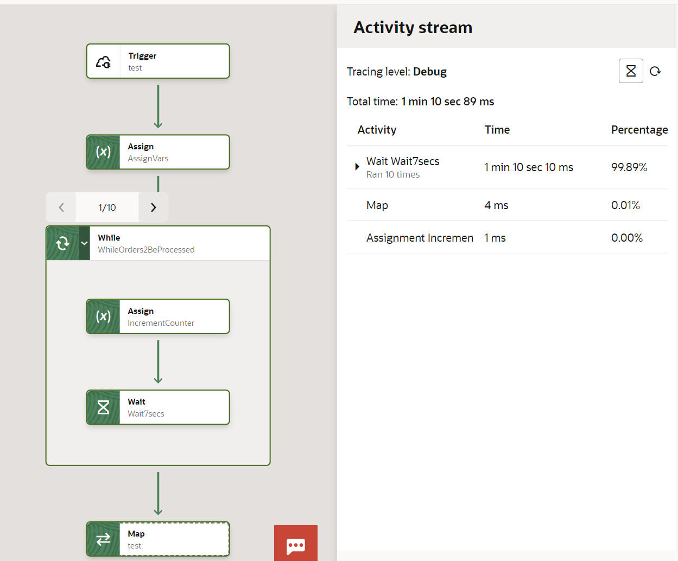Click the 1/10 iteration counter field
Screen dimensions: 678x561
tap(107, 207)
